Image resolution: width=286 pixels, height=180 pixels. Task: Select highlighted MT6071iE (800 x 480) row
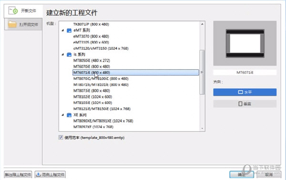[x=136, y=73]
